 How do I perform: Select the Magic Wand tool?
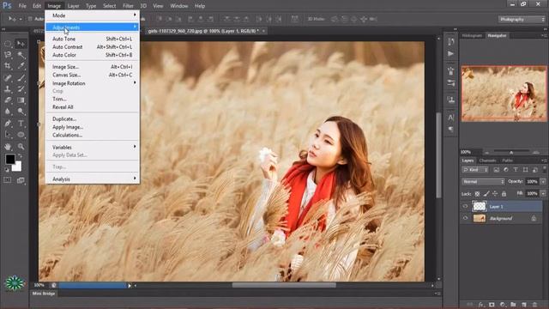coord(21,55)
